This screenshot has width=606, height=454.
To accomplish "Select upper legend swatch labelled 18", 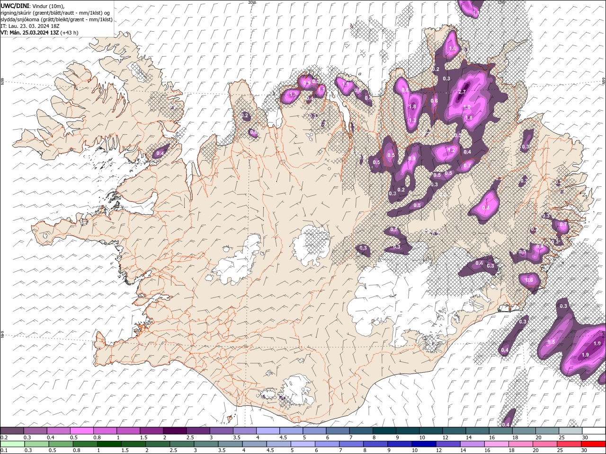I will (523, 431).
